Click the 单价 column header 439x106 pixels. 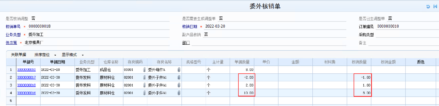click(266, 62)
